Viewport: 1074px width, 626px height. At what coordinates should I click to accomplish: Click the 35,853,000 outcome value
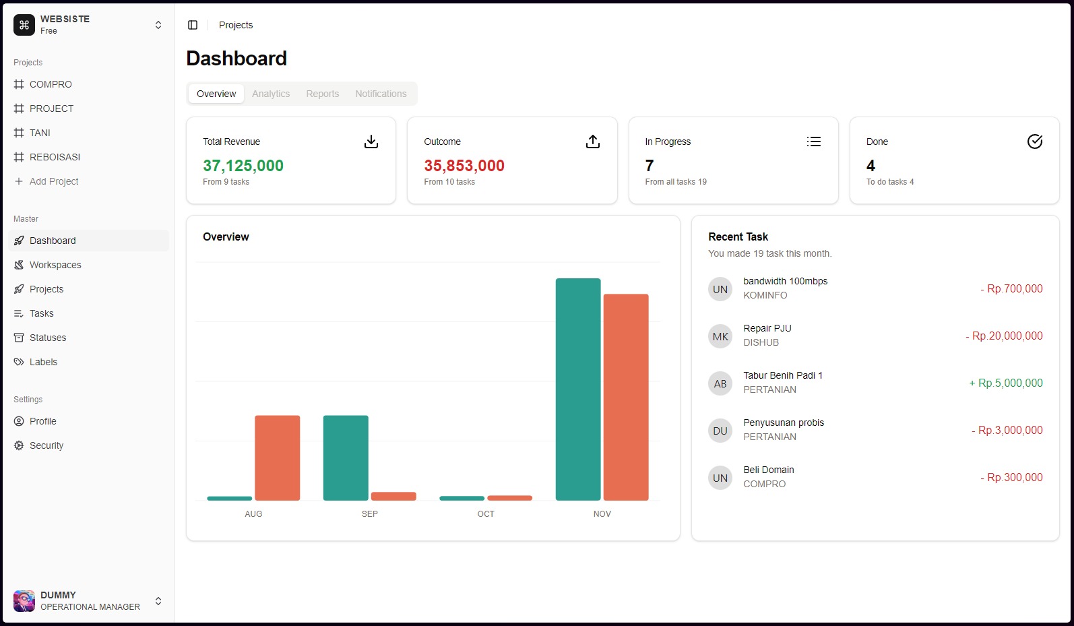point(464,166)
